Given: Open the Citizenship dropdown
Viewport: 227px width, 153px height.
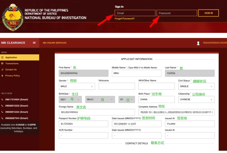Looking at the screenshot, I should pos(196,99).
